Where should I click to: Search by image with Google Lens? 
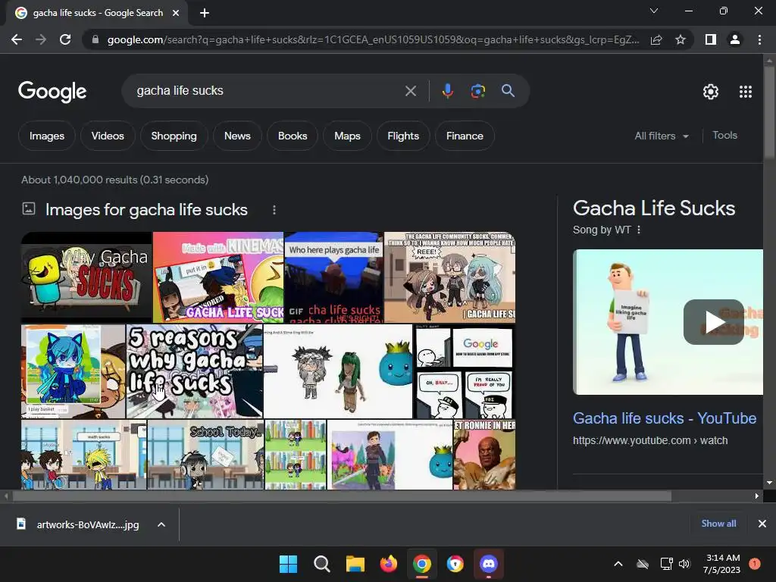click(478, 91)
